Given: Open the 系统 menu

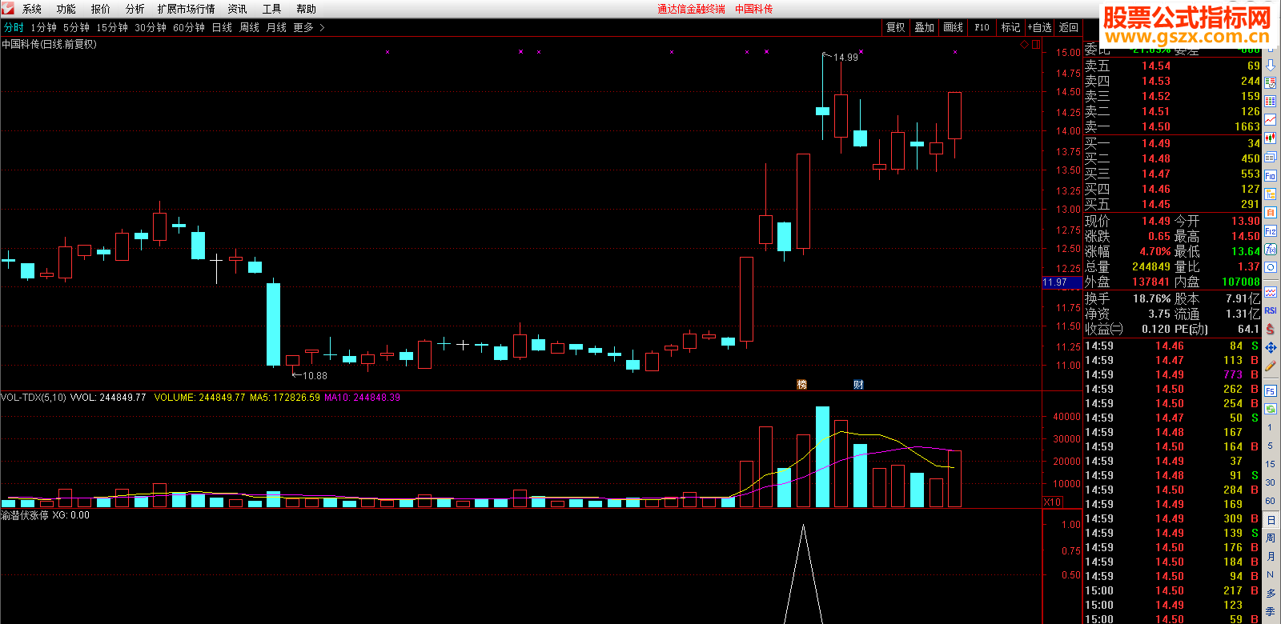Looking at the screenshot, I should (x=32, y=9).
